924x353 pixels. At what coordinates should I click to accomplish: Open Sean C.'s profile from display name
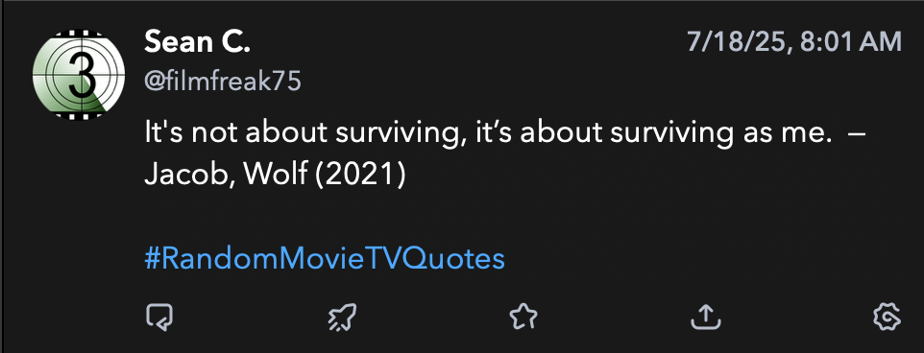(x=198, y=42)
